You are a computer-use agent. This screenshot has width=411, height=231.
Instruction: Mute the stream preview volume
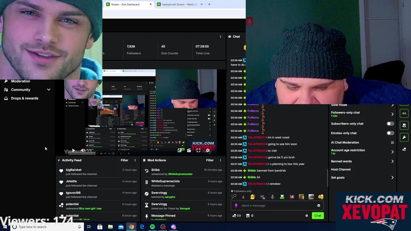pos(83,150)
